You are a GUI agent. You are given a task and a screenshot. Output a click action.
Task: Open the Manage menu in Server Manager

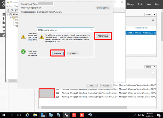click(x=130, y=4)
